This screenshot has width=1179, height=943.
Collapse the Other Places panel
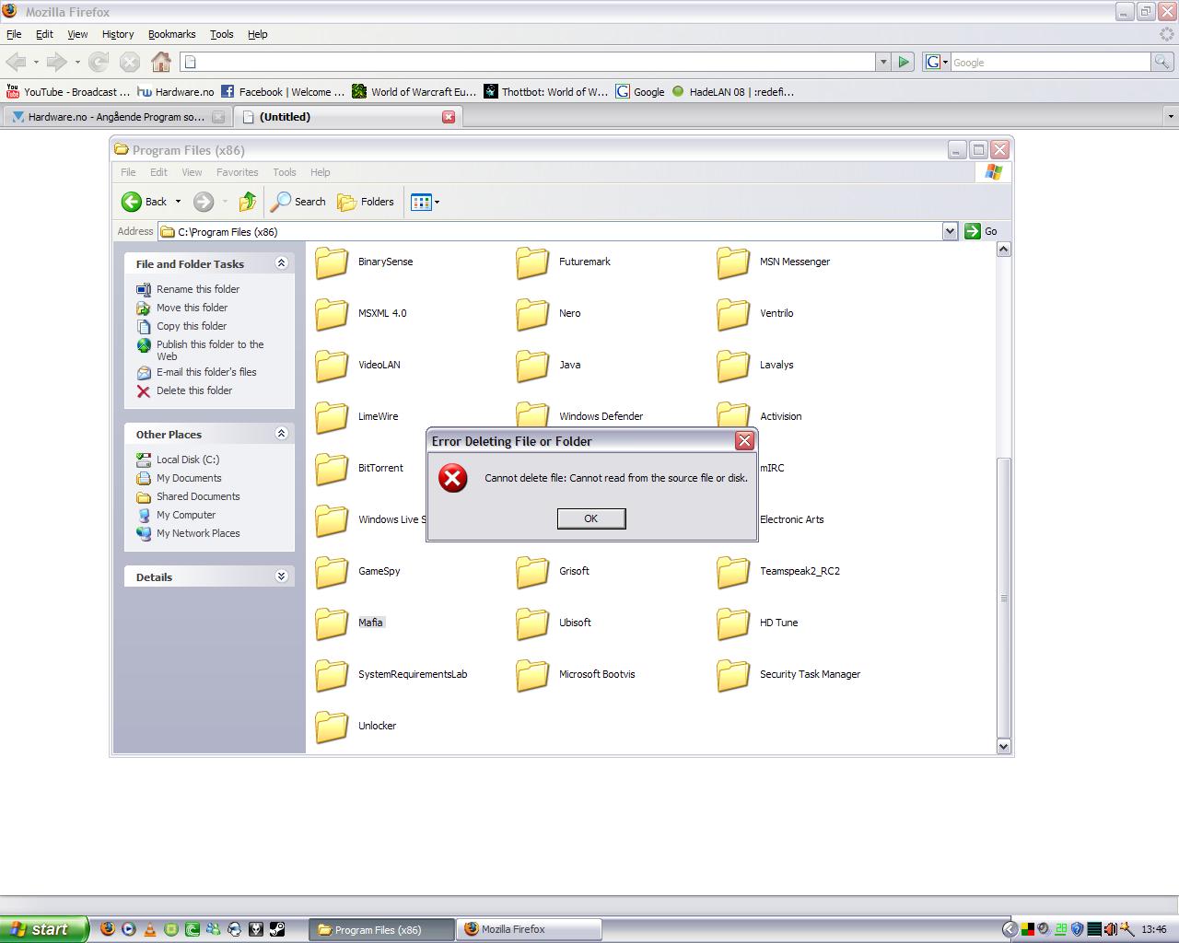(282, 434)
